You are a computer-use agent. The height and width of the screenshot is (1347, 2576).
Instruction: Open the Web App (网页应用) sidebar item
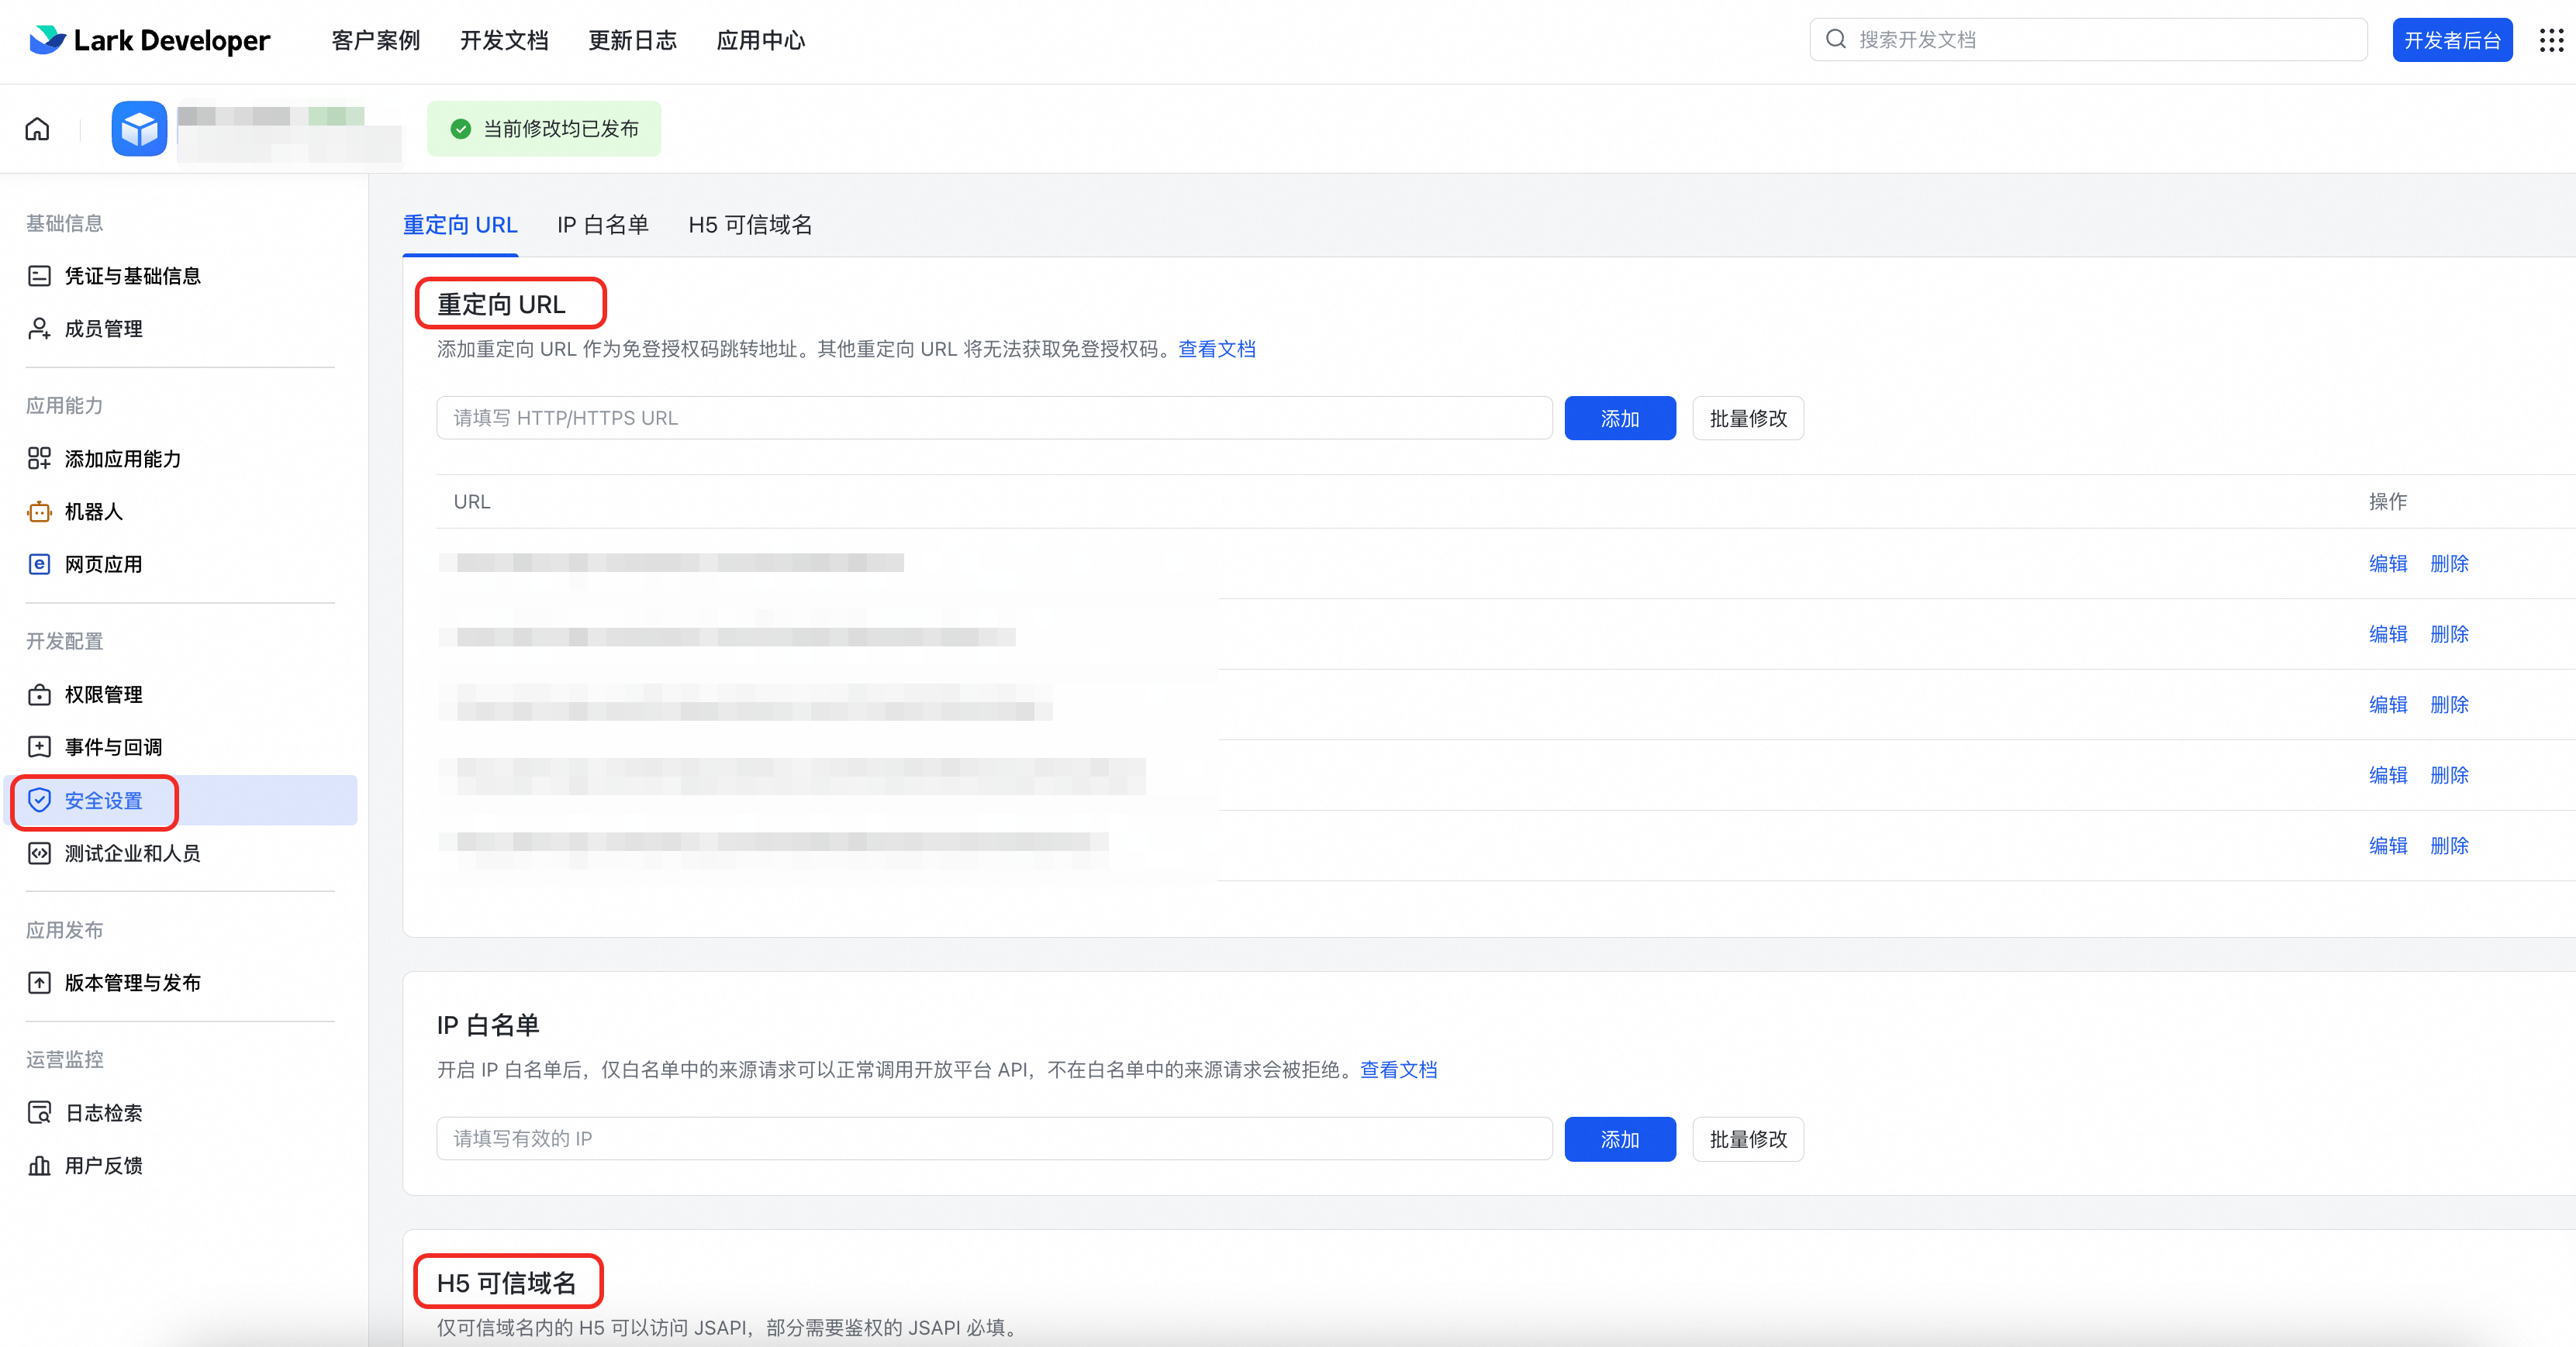103,564
